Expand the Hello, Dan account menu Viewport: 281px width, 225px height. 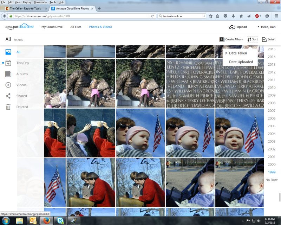pyautogui.click(x=267, y=27)
